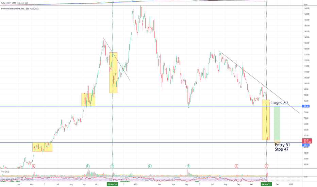The height and width of the screenshot is (187, 317).
Task: Select the 48.83 horizontal line price tag
Action: pyautogui.click(x=306, y=145)
